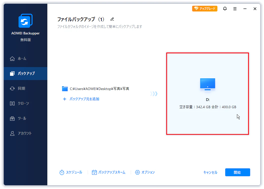
Task: Click the アップグレード upgrade button
Action: click(205, 8)
